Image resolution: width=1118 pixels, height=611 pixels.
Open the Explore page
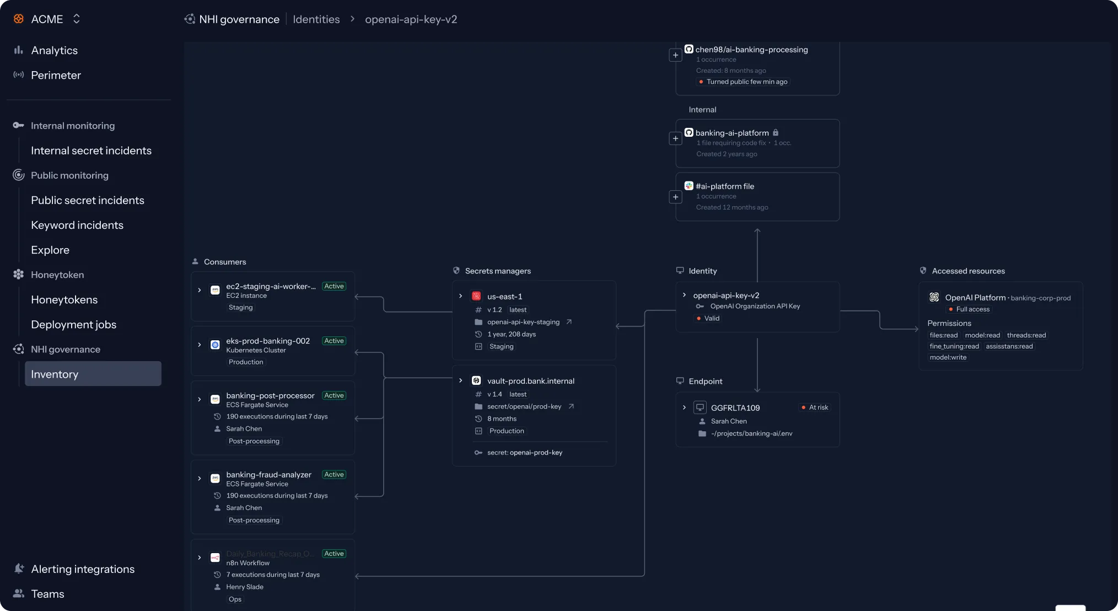[50, 250]
